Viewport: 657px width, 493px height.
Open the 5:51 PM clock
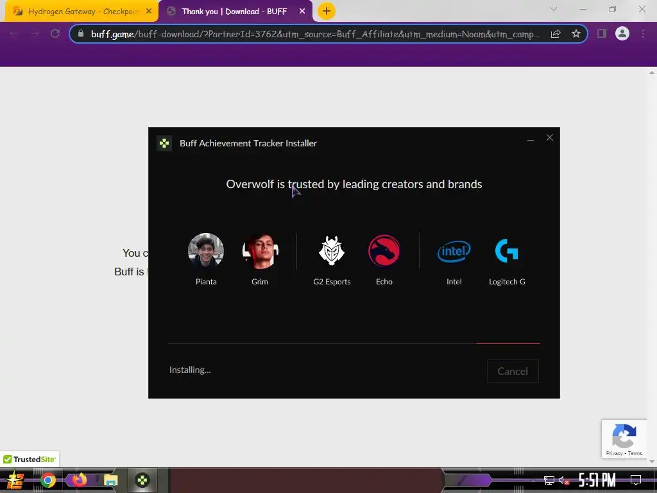click(x=597, y=480)
